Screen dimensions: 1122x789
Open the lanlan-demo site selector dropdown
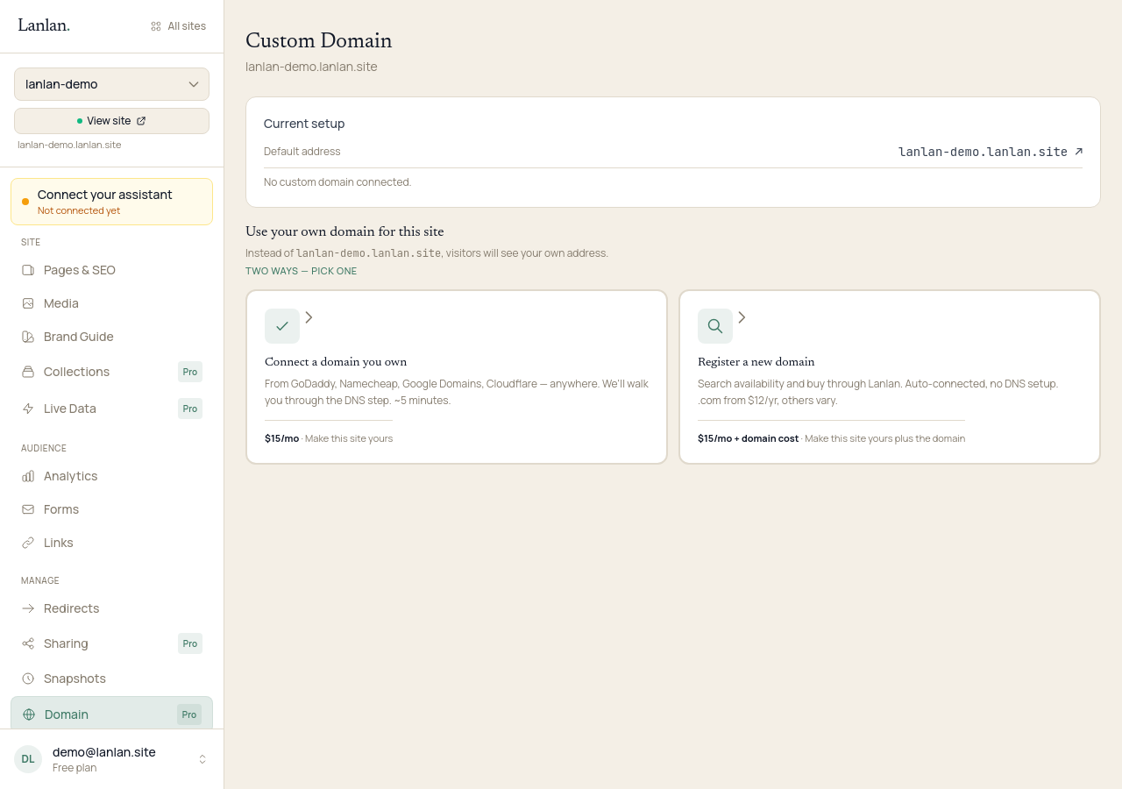(x=111, y=84)
